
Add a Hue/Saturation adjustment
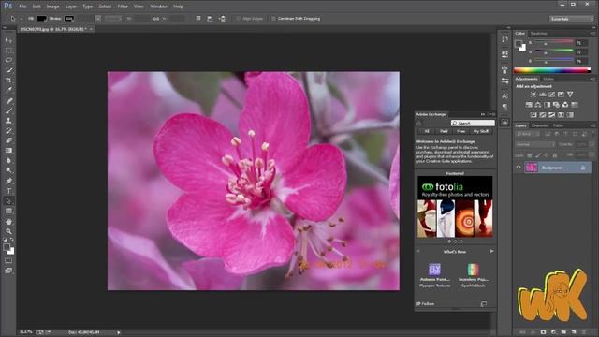click(529, 105)
